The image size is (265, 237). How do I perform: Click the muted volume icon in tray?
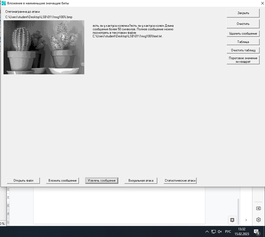click(220, 232)
